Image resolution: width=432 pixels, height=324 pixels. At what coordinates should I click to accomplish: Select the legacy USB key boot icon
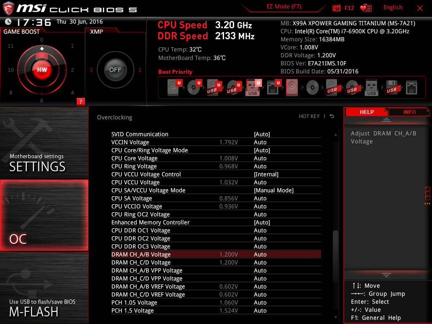pyautogui.click(x=371, y=88)
